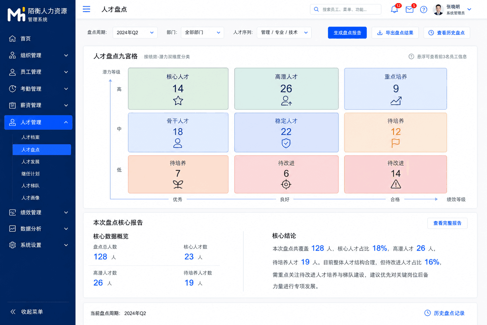The height and width of the screenshot is (325, 487).
Task: Click the 考勤管理 clock icon
Action: 12,89
